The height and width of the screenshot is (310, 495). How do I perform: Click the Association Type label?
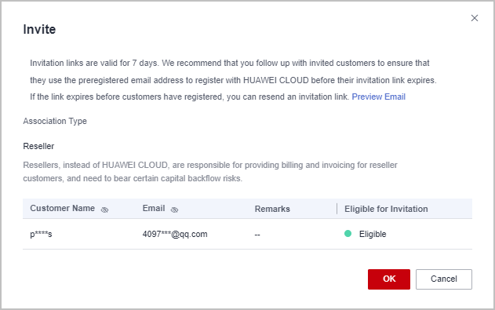click(x=55, y=121)
